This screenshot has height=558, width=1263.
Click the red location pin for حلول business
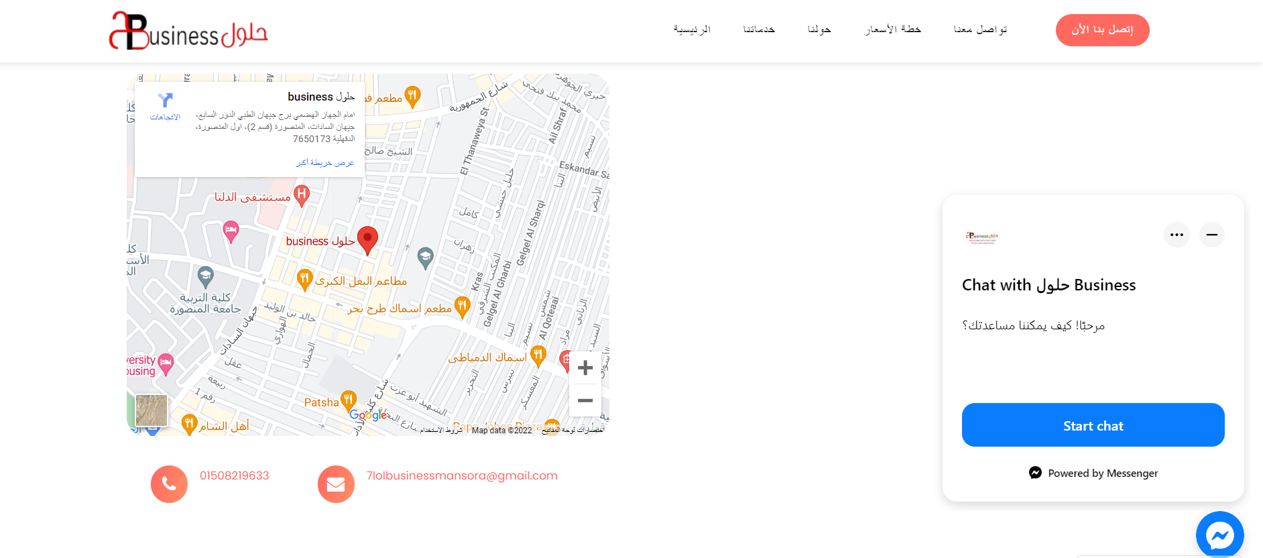[x=367, y=239]
